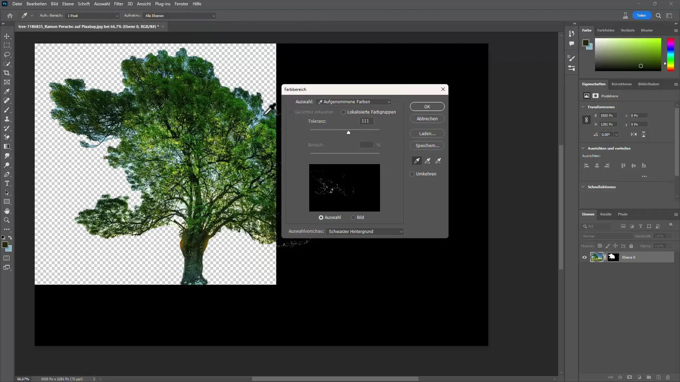Select the Rectangular Marquee tool

(7, 46)
